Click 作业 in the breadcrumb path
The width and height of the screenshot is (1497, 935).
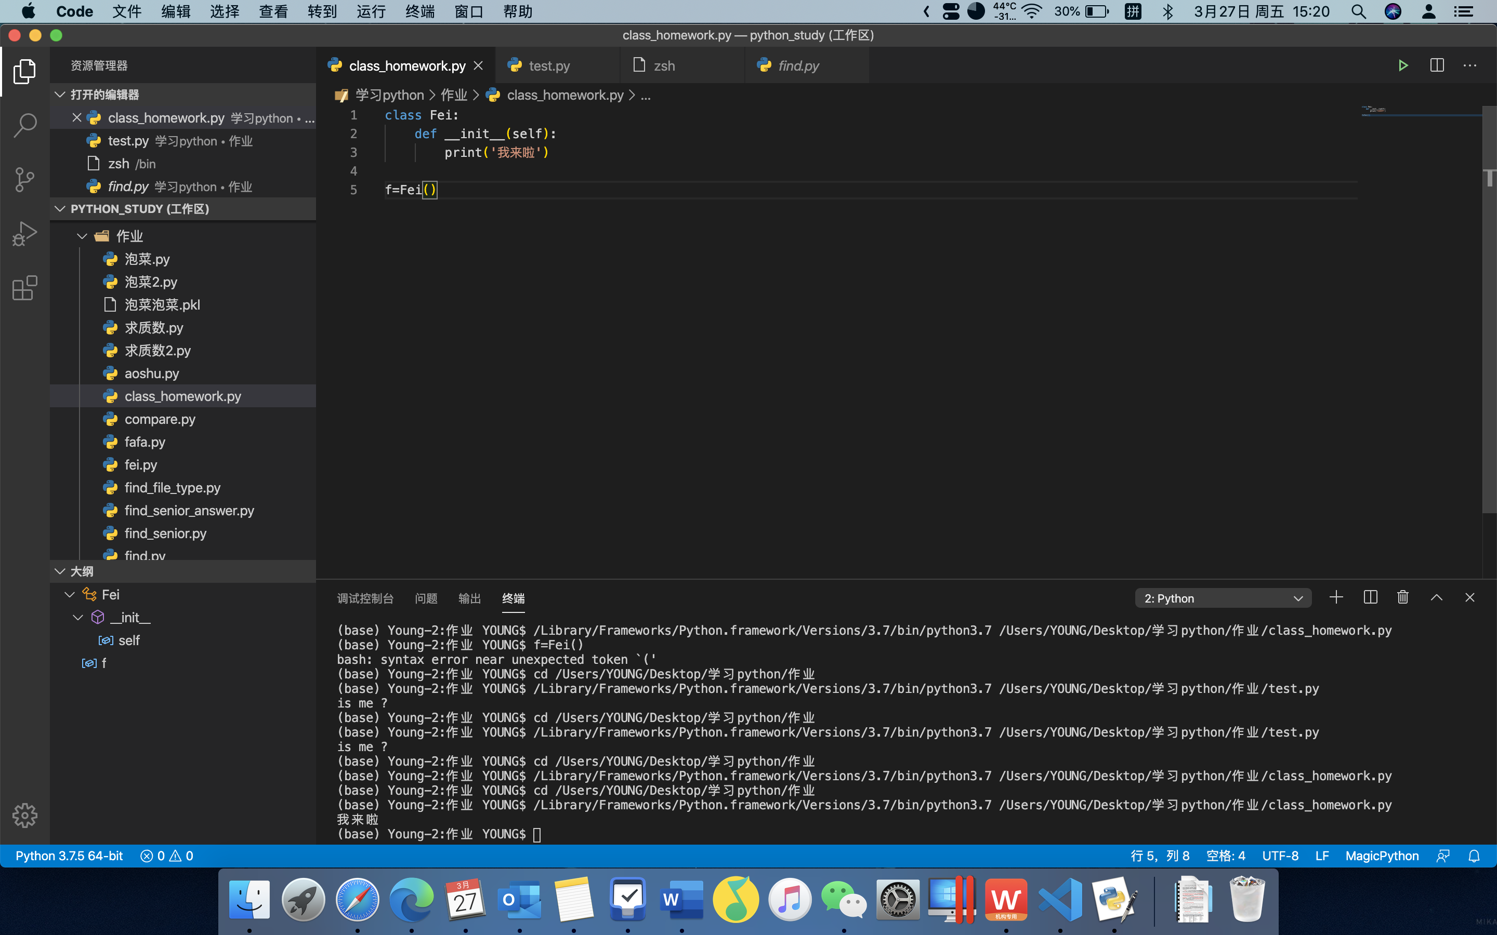pyautogui.click(x=453, y=95)
